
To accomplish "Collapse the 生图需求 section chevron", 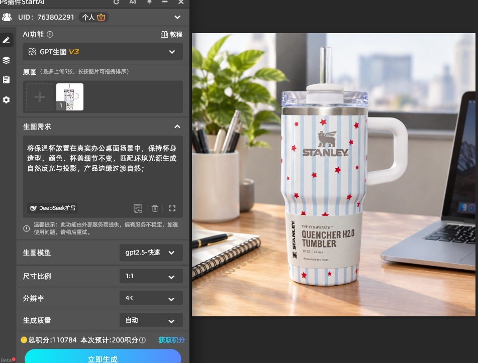I will pos(177,127).
